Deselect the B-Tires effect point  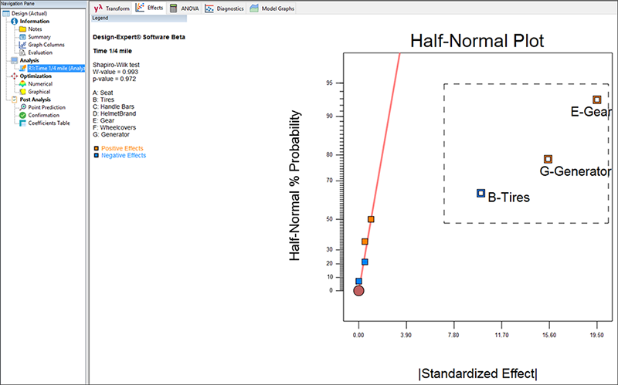tap(480, 193)
